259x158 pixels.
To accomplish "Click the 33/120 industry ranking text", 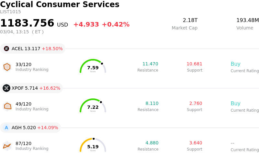I will pyautogui.click(x=24, y=64).
